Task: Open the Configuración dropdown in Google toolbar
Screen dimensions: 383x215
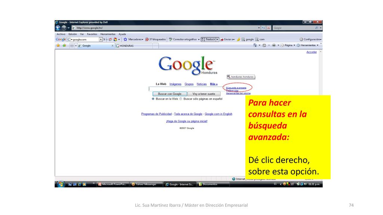Action: pyautogui.click(x=310, y=39)
